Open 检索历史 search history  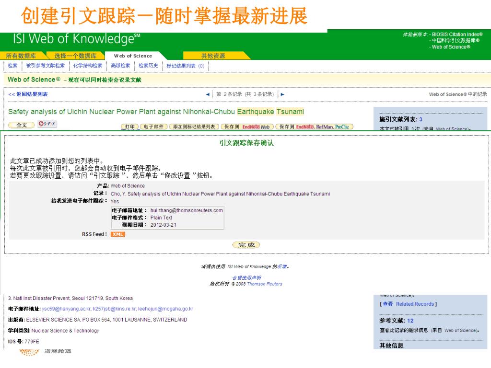(x=149, y=65)
